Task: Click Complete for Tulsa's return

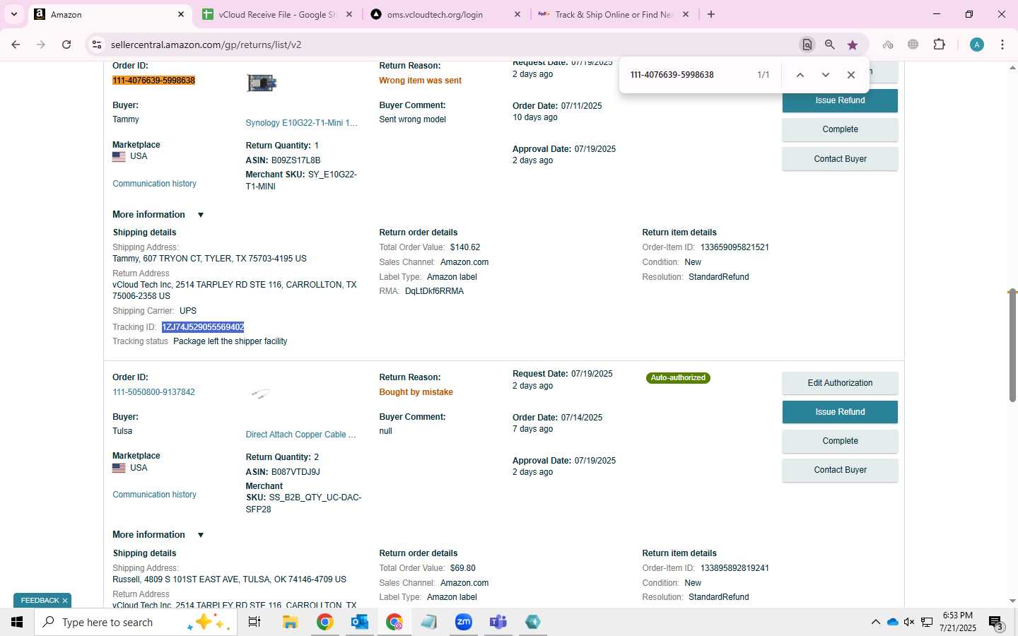Action: [x=840, y=441]
